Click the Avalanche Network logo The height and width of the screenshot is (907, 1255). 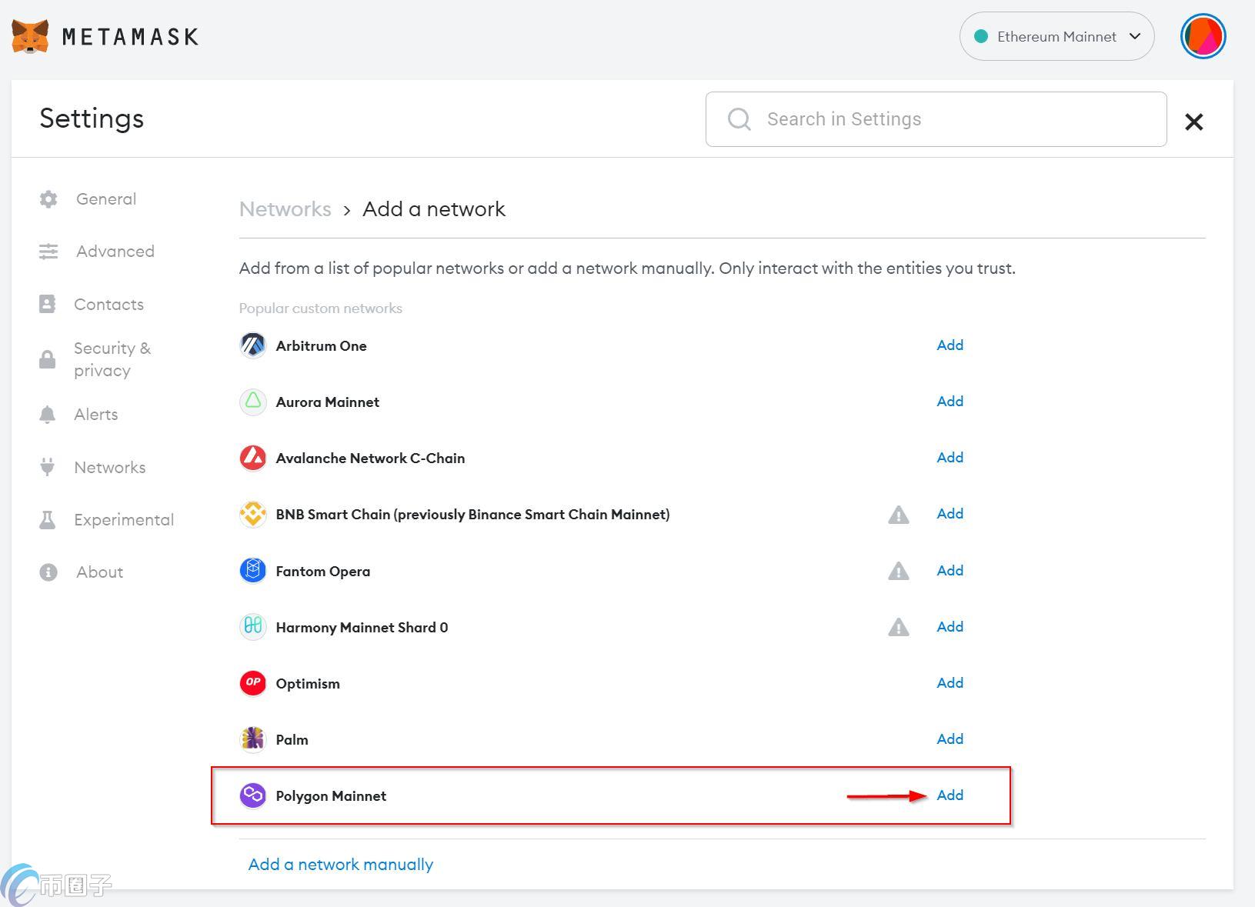pos(252,458)
